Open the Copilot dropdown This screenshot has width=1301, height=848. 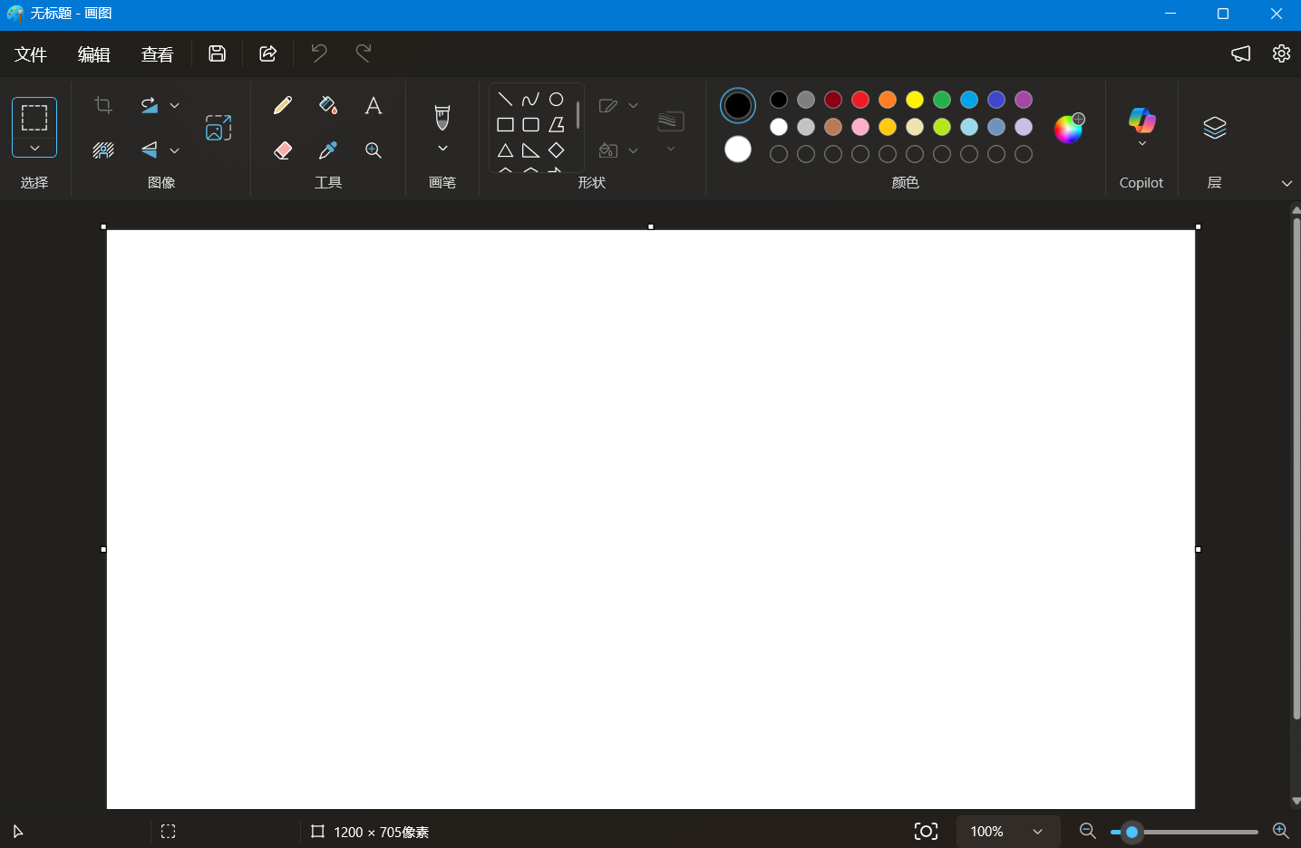click(1141, 143)
